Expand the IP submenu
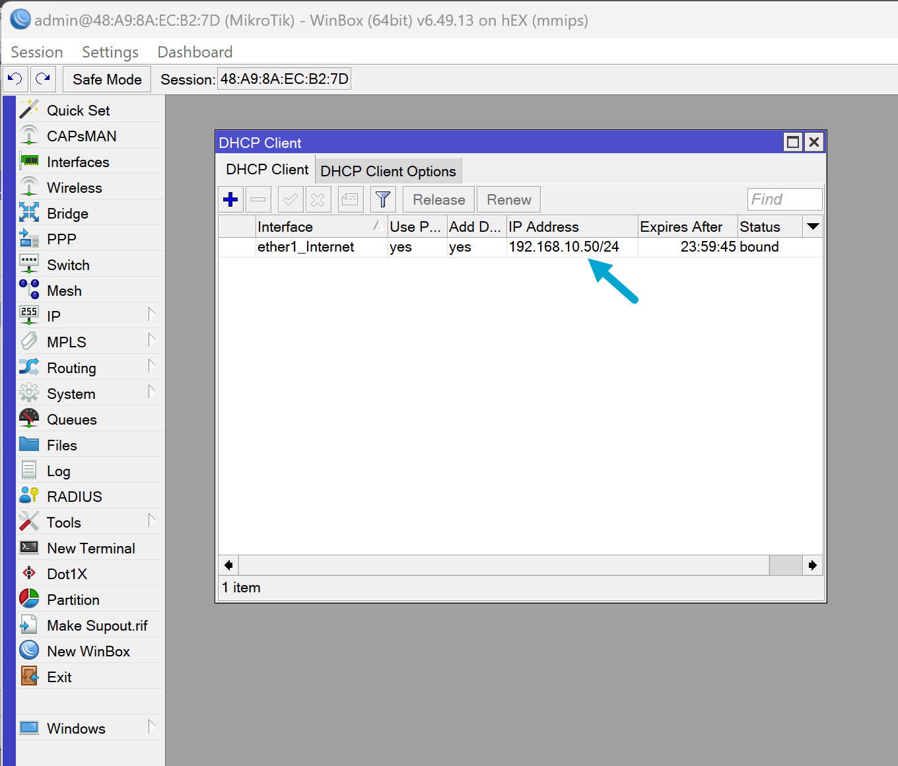The height and width of the screenshot is (766, 898). (54, 316)
